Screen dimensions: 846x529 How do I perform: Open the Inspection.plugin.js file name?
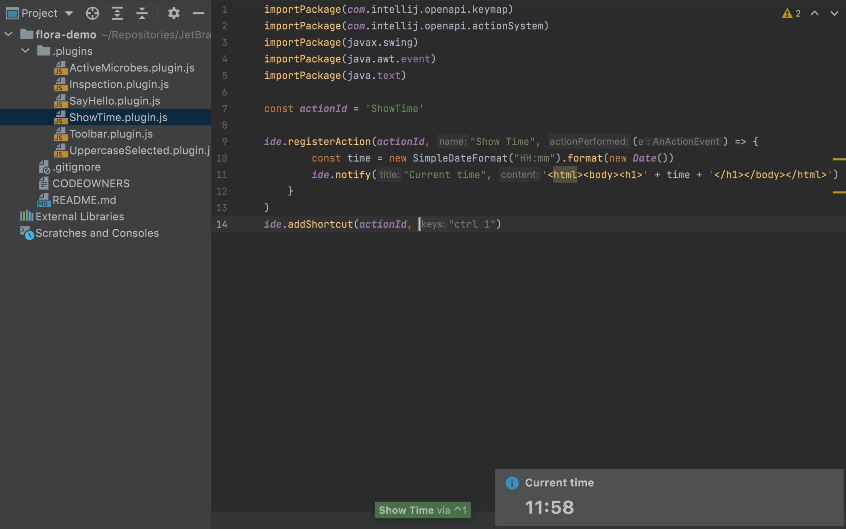(x=119, y=84)
